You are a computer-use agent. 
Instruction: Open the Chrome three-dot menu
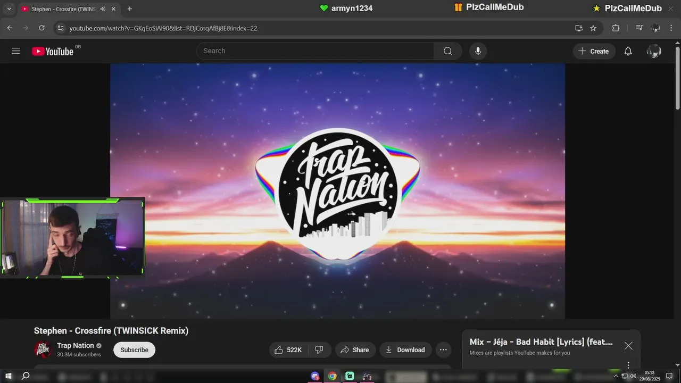pyautogui.click(x=671, y=28)
